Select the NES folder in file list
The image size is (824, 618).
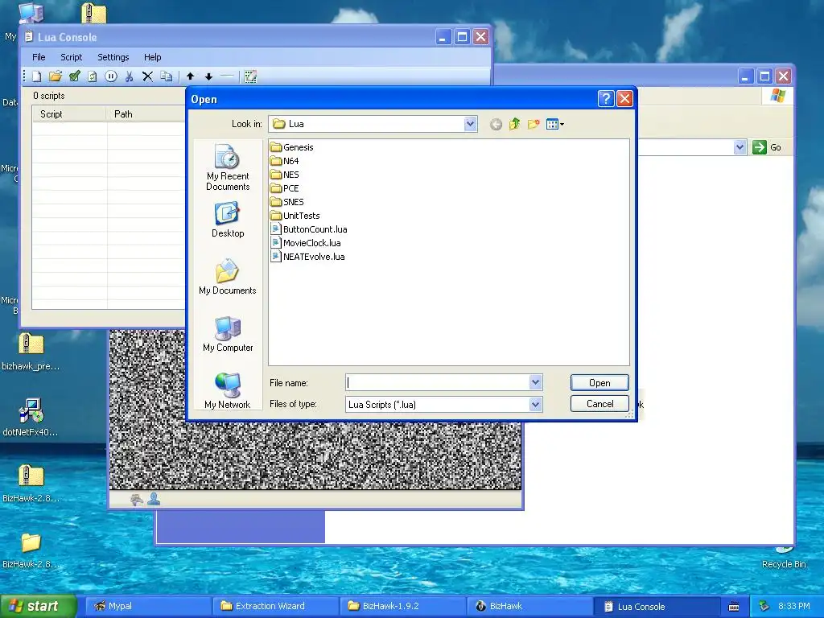[x=284, y=175]
